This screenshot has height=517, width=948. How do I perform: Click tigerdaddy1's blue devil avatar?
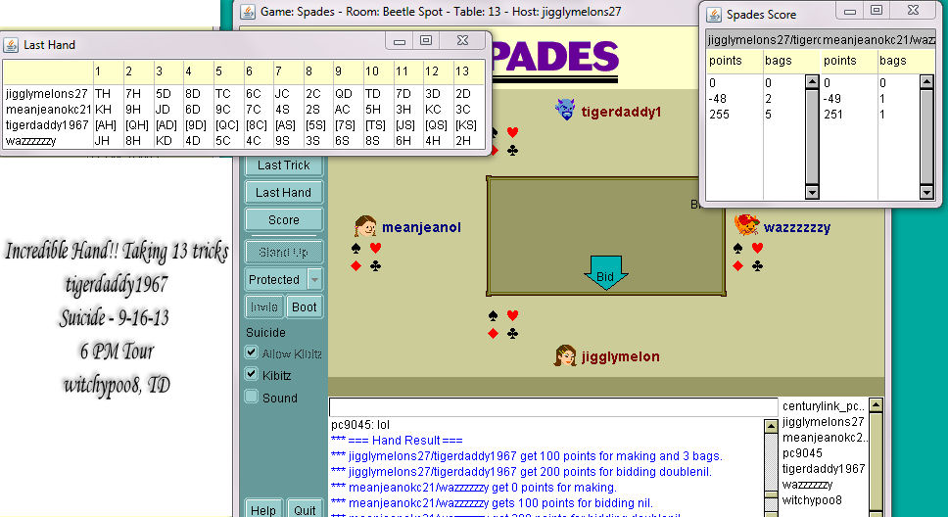[565, 110]
